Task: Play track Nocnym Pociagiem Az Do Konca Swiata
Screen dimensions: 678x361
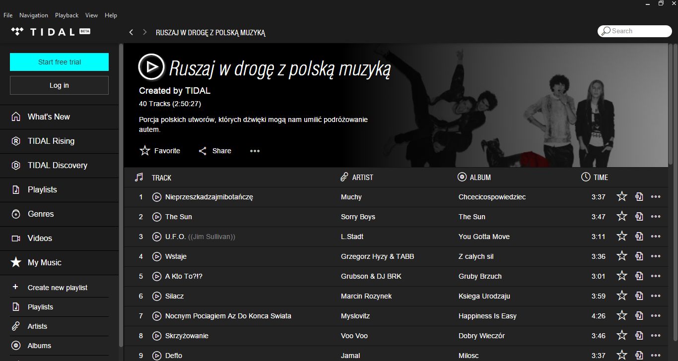Action: [x=157, y=316]
